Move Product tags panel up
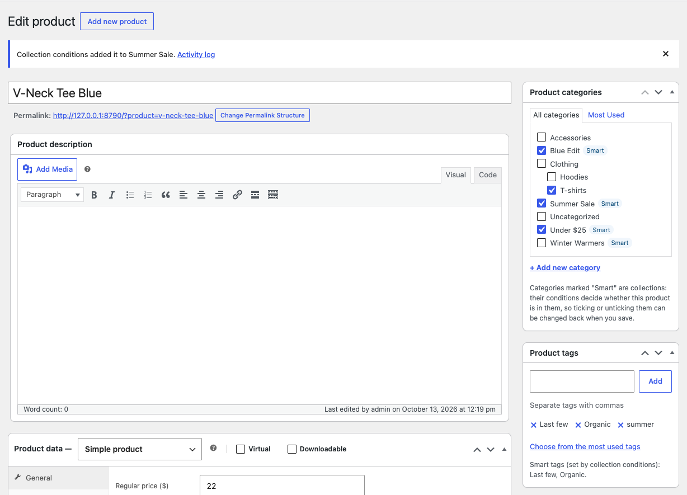This screenshot has height=495, width=687. click(x=645, y=353)
